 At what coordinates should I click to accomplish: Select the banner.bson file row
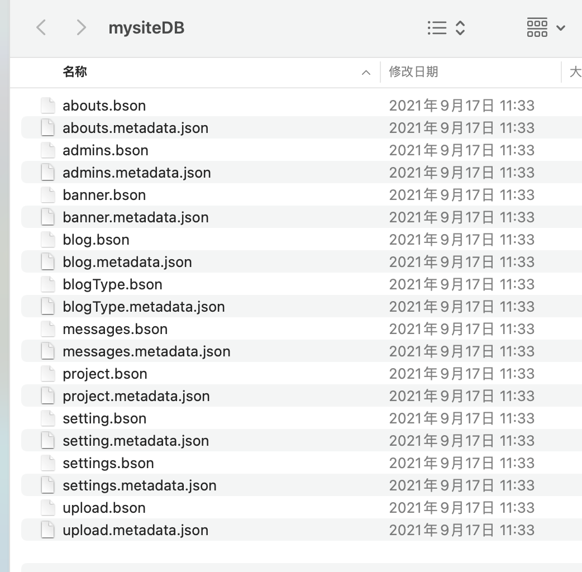click(x=302, y=195)
